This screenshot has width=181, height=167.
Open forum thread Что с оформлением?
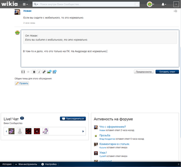(113, 127)
